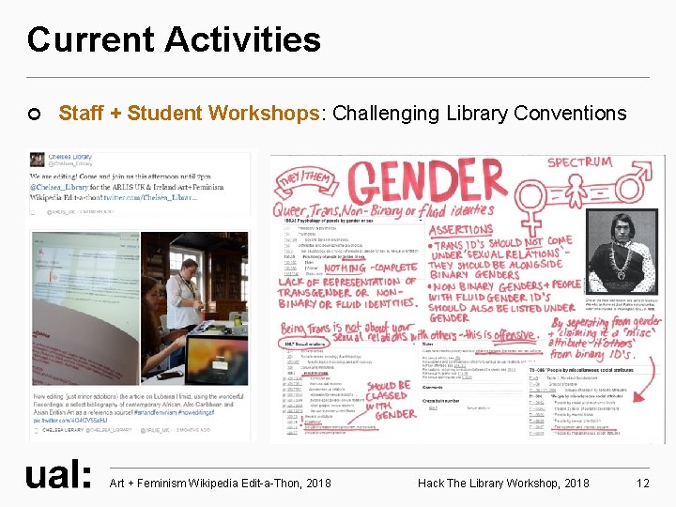676x507 pixels.
Task: Click the large red 'GENDER' heading
Action: (x=427, y=180)
